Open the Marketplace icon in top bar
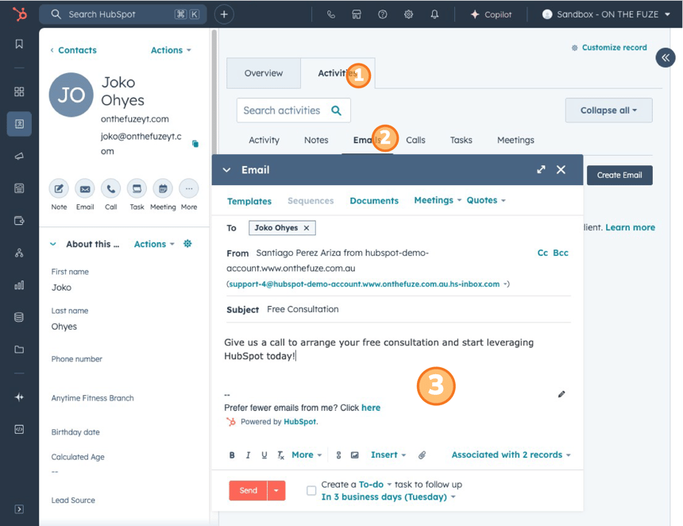Viewport: 683px width, 526px height. coord(357,14)
